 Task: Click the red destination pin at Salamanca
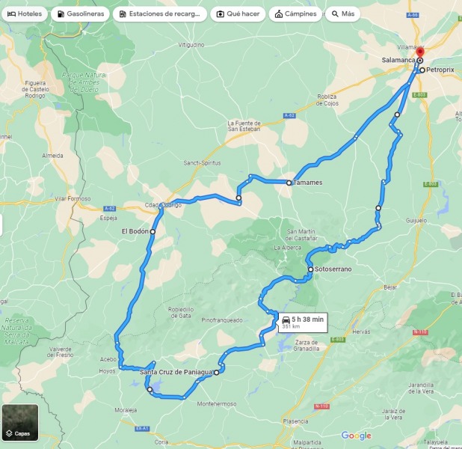click(420, 54)
